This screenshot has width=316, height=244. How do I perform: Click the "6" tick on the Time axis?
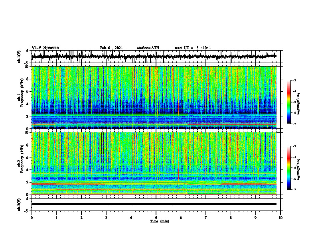pos(181,218)
